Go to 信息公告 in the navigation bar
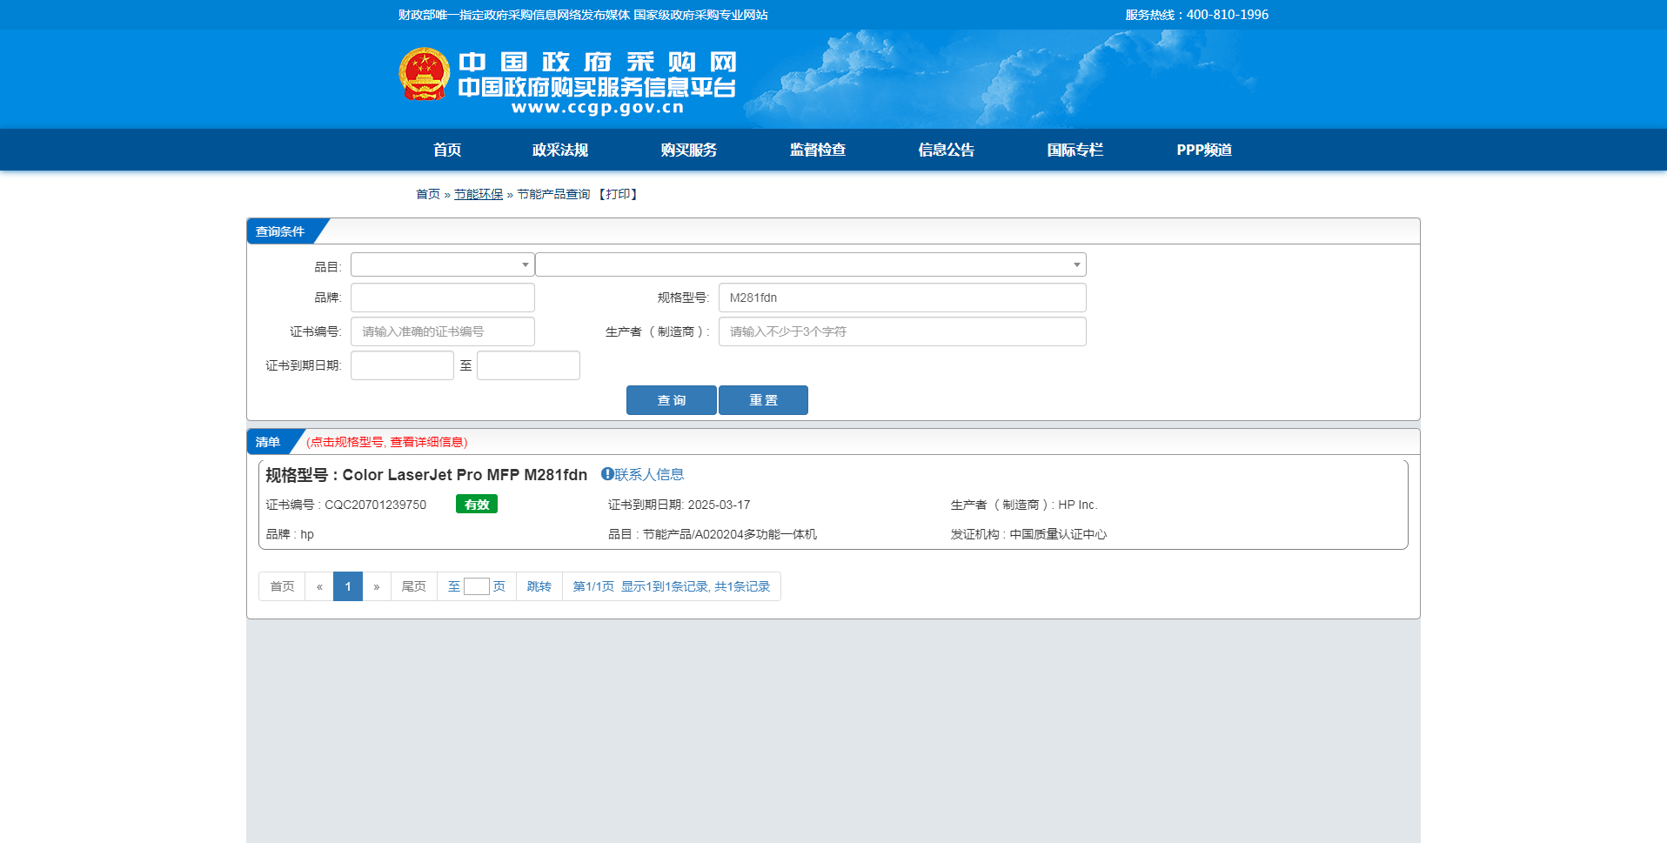The image size is (1667, 843). (x=946, y=150)
